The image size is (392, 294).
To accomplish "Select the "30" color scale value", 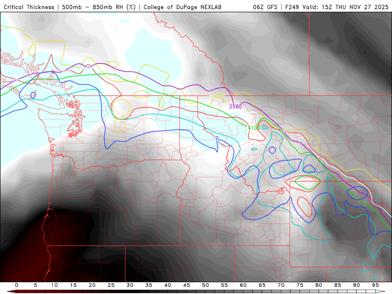I will (130, 285).
